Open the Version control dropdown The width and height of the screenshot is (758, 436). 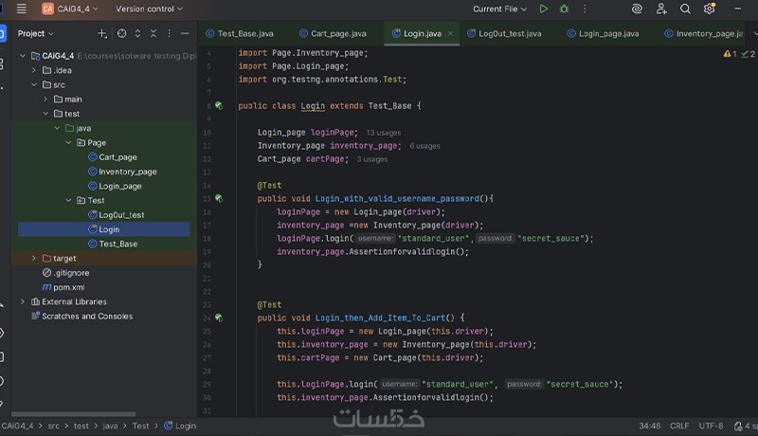[149, 9]
